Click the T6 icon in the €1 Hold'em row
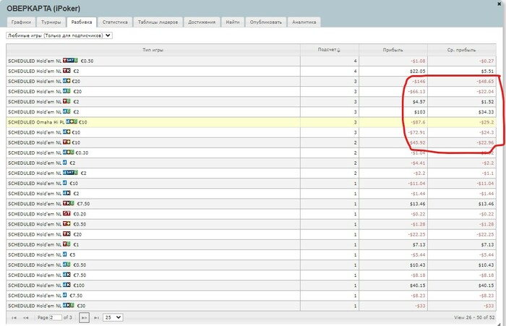506x326 pixels. pyautogui.click(x=67, y=244)
